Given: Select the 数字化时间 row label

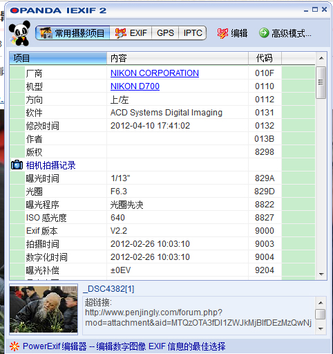Looking at the screenshot, I should click(46, 257).
